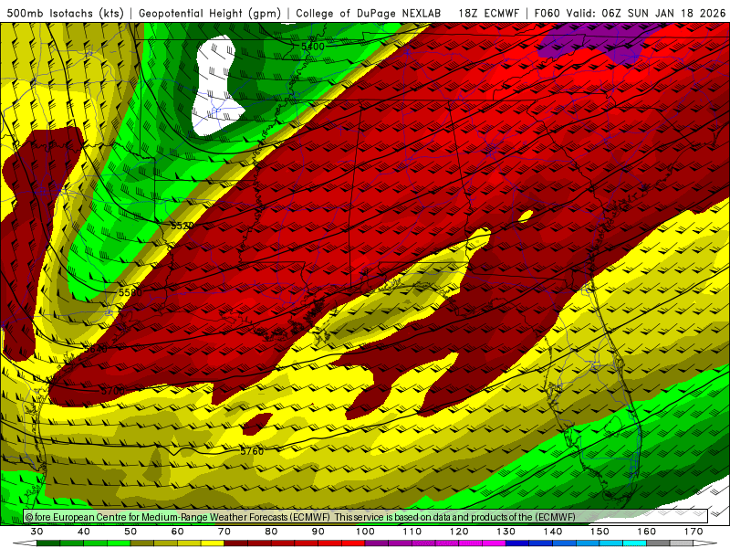The width and height of the screenshot is (730, 548).
Task: Click the 110 value on color scale
Action: click(412, 532)
